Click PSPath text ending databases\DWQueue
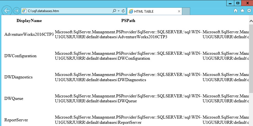Viewport: 253px width, 126px height. [x=128, y=98]
